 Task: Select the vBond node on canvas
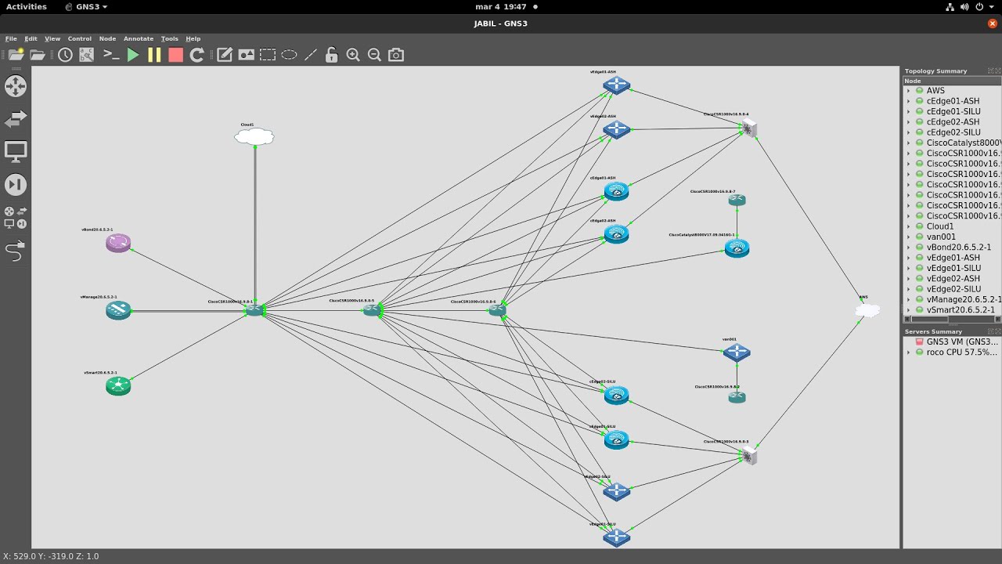pos(118,243)
